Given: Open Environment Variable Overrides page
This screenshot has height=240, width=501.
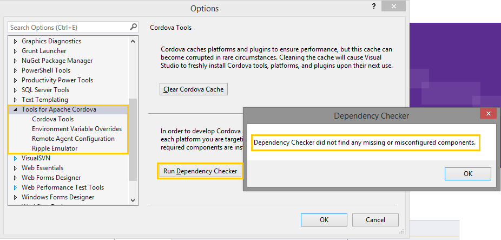Looking at the screenshot, I should click(77, 129).
